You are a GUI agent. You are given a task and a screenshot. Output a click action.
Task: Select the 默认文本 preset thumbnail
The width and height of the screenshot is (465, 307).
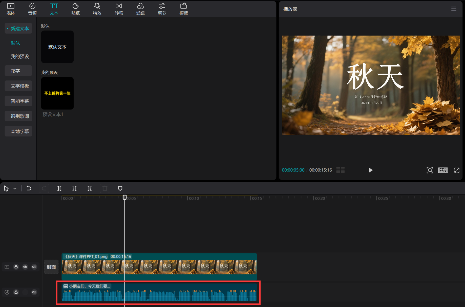click(x=57, y=47)
